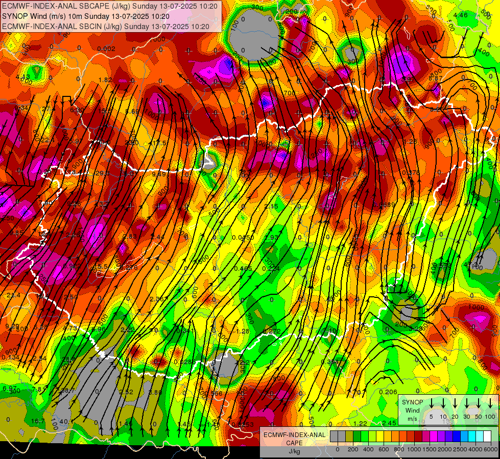Click the map value '0.206'
500x459 pixels.
click(x=388, y=392)
